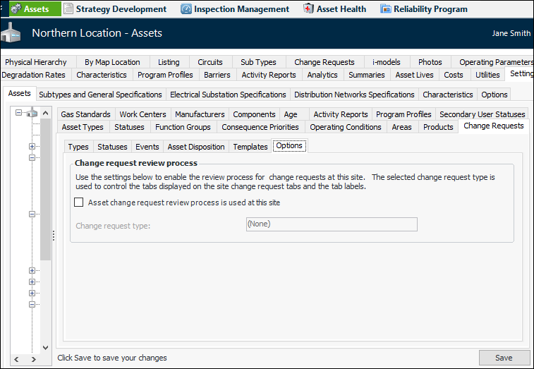Open the Reliability Program module
Viewport: 534px width, 369px height.
tap(424, 9)
